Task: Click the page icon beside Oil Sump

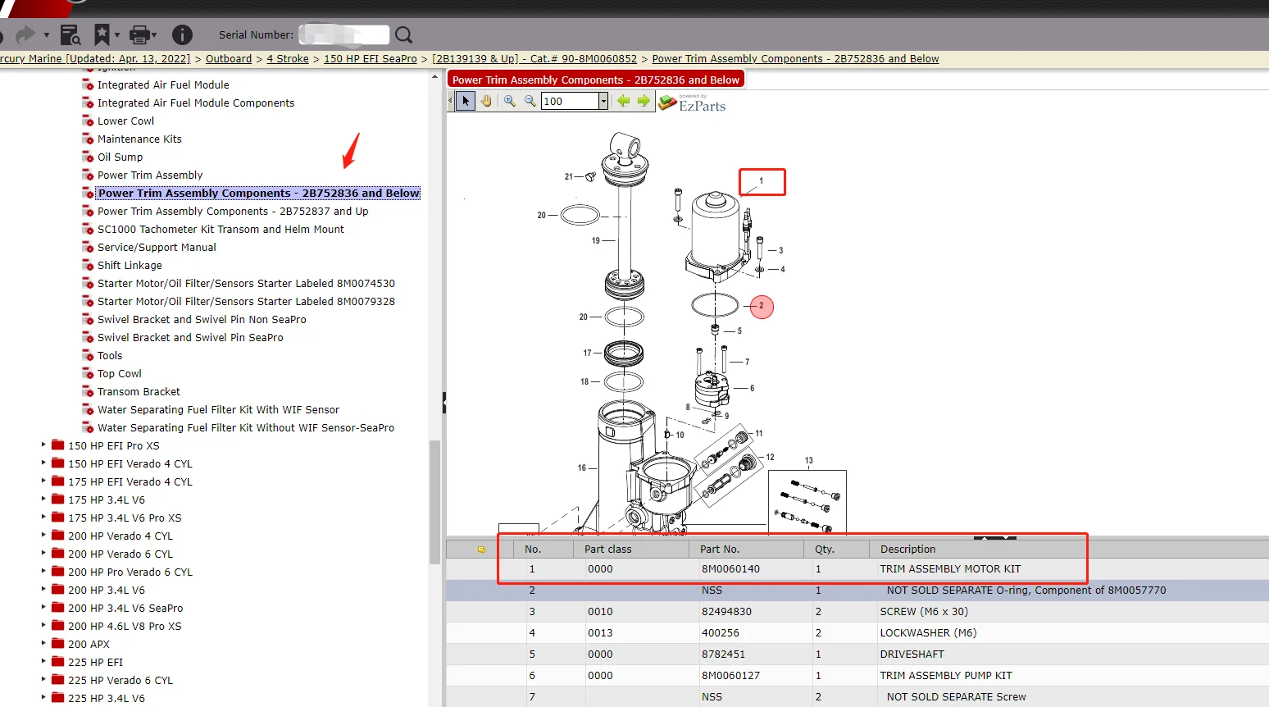Action: [x=88, y=157]
